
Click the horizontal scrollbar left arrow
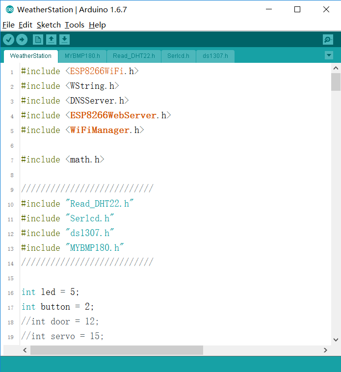[25, 350]
